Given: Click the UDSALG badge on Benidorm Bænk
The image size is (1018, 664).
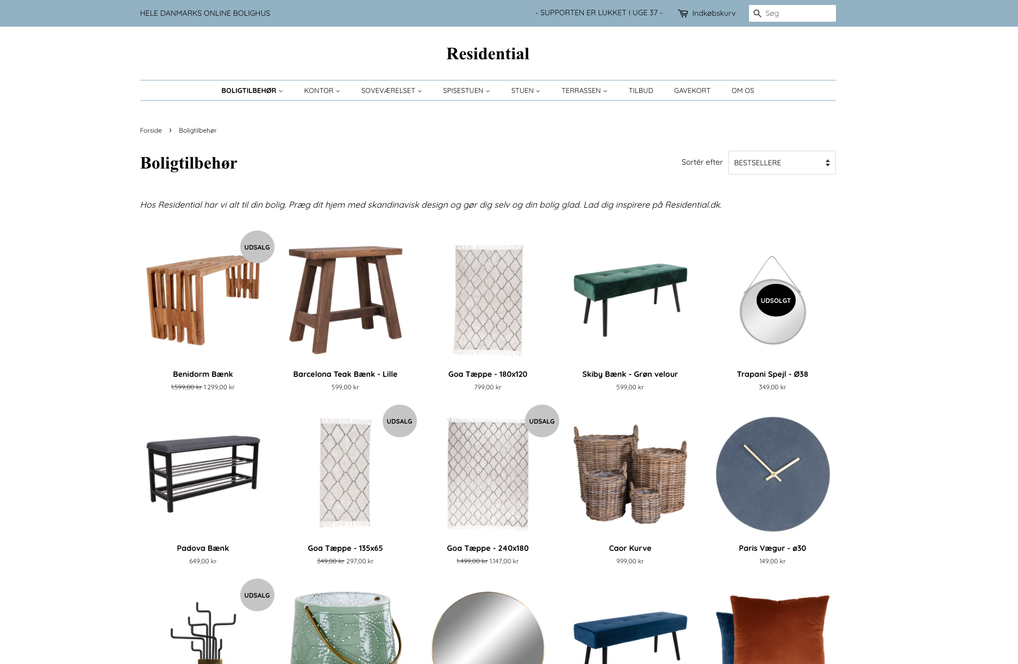Looking at the screenshot, I should 257,247.
